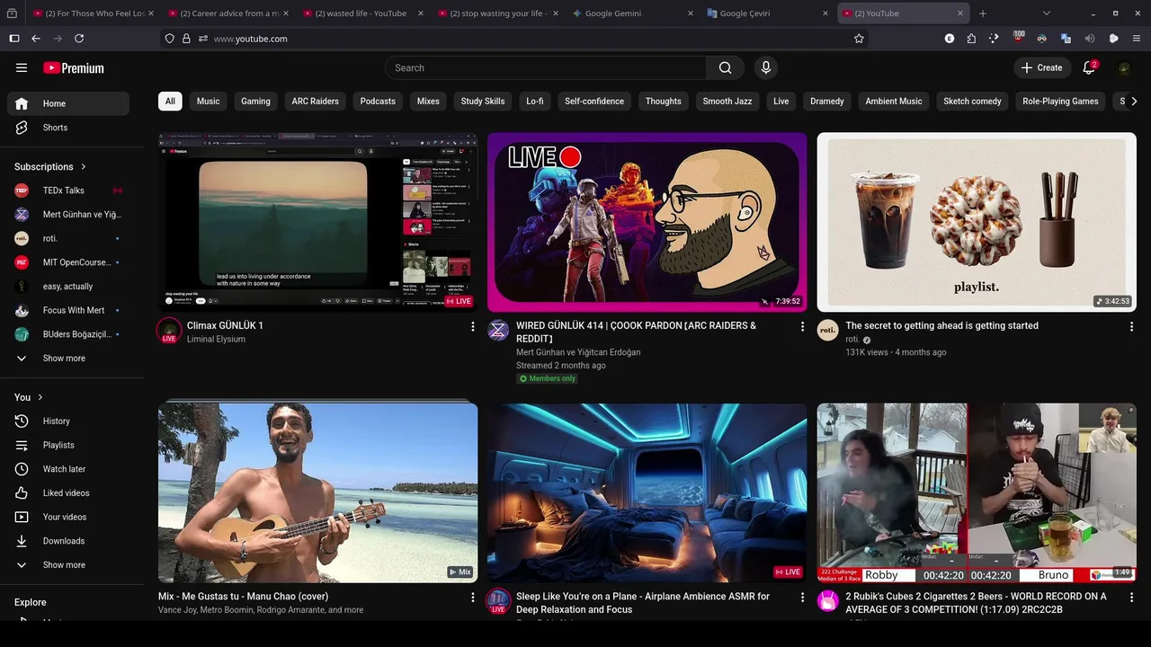Image resolution: width=1151 pixels, height=647 pixels.
Task: Open Watch later in sidebar
Action: (68, 469)
